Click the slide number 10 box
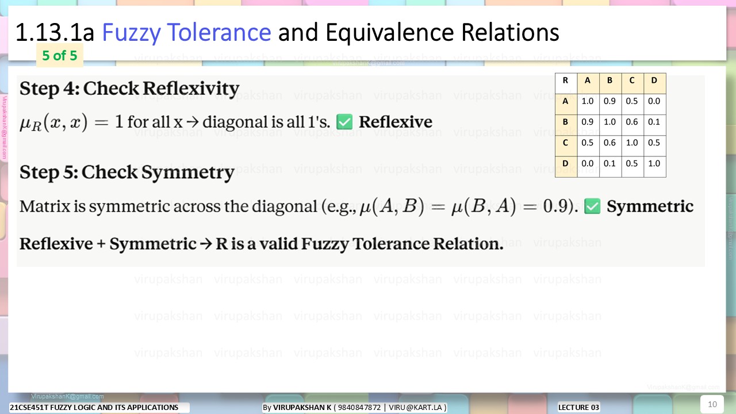The width and height of the screenshot is (736, 414). coord(712,404)
